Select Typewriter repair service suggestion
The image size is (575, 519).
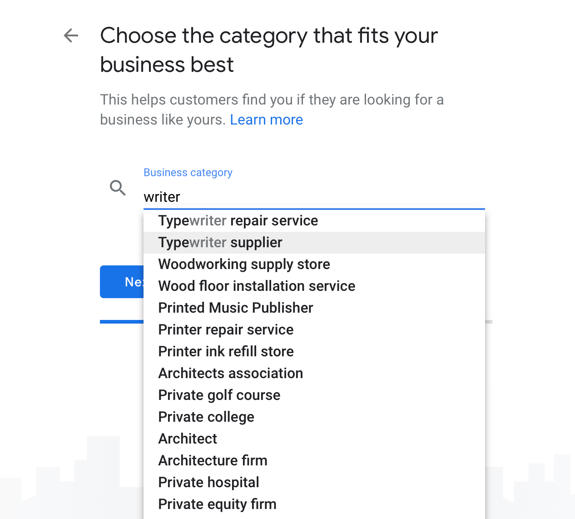[x=238, y=221]
